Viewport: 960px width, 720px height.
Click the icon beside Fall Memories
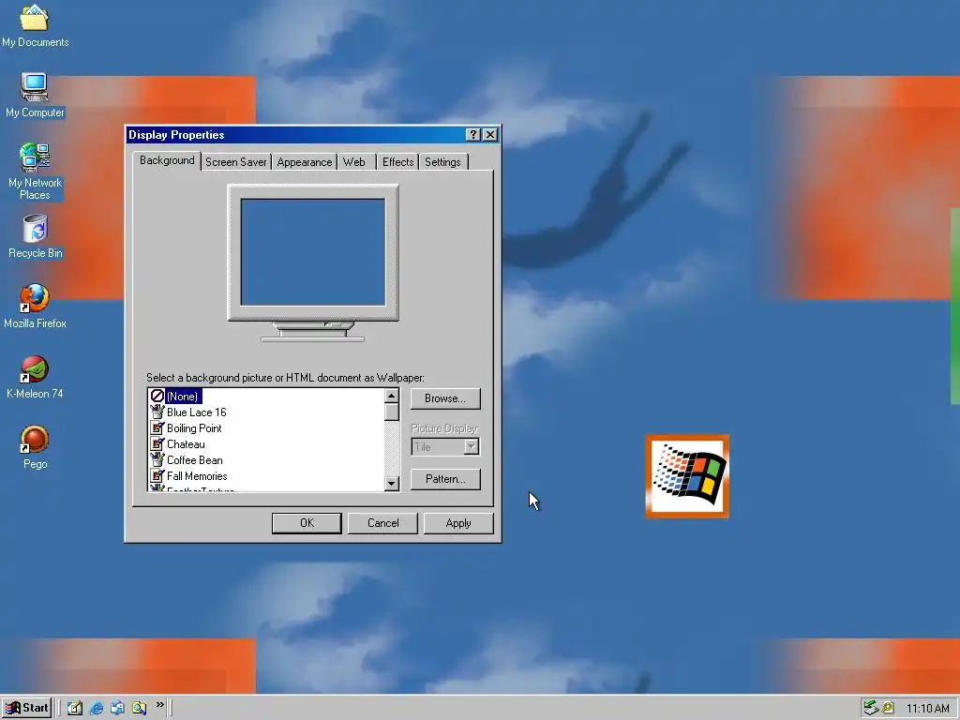[x=157, y=475]
